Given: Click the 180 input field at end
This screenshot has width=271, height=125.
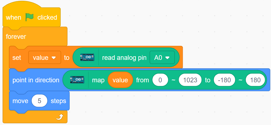Looking at the screenshot, I should (255, 80).
